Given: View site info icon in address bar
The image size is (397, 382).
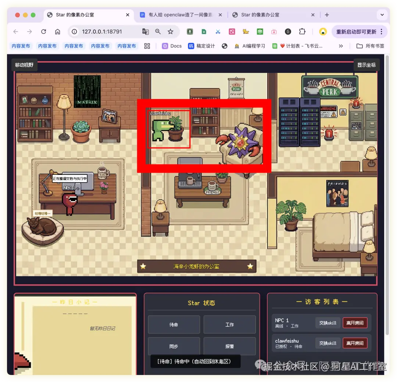Looking at the screenshot, I should [x=74, y=32].
